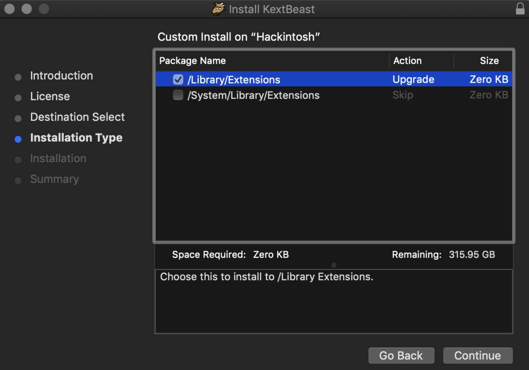Click Zero KB size of /System/Library/Extensions
529x370 pixels.
coord(489,95)
